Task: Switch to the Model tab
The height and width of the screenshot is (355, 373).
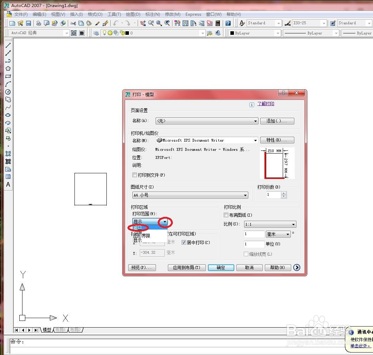Action: click(x=47, y=330)
